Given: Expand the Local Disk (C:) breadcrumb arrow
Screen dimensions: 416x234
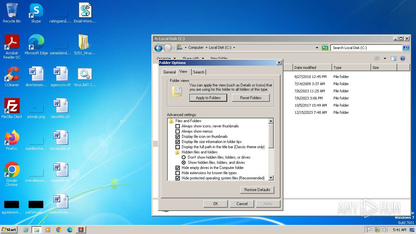Looking at the screenshot, I should 234,47.
